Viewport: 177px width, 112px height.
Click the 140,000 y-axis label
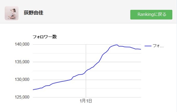click(x=22, y=44)
